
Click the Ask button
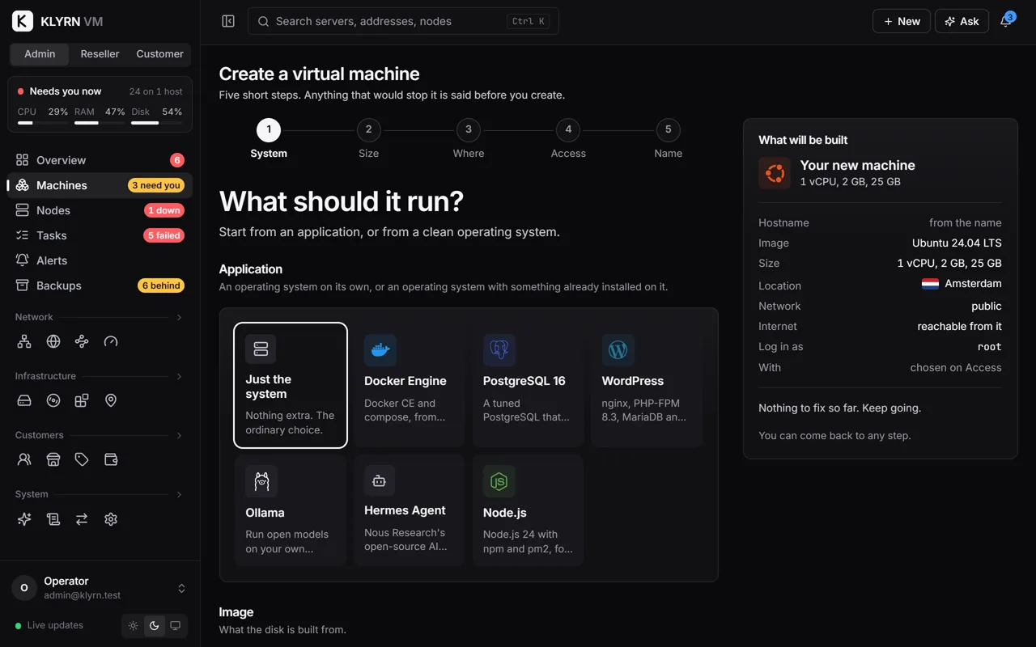(962, 21)
